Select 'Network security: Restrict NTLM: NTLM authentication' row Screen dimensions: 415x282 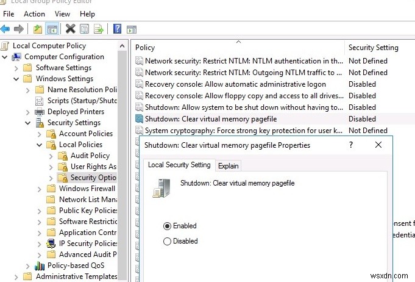pos(274,60)
